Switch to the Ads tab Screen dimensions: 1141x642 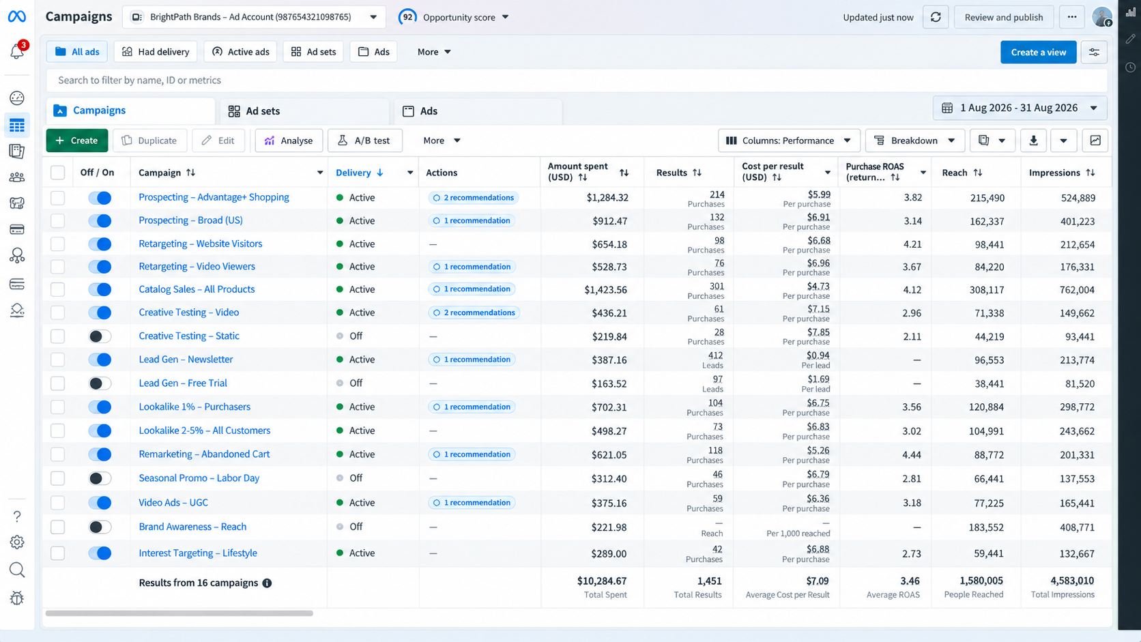tap(478, 111)
